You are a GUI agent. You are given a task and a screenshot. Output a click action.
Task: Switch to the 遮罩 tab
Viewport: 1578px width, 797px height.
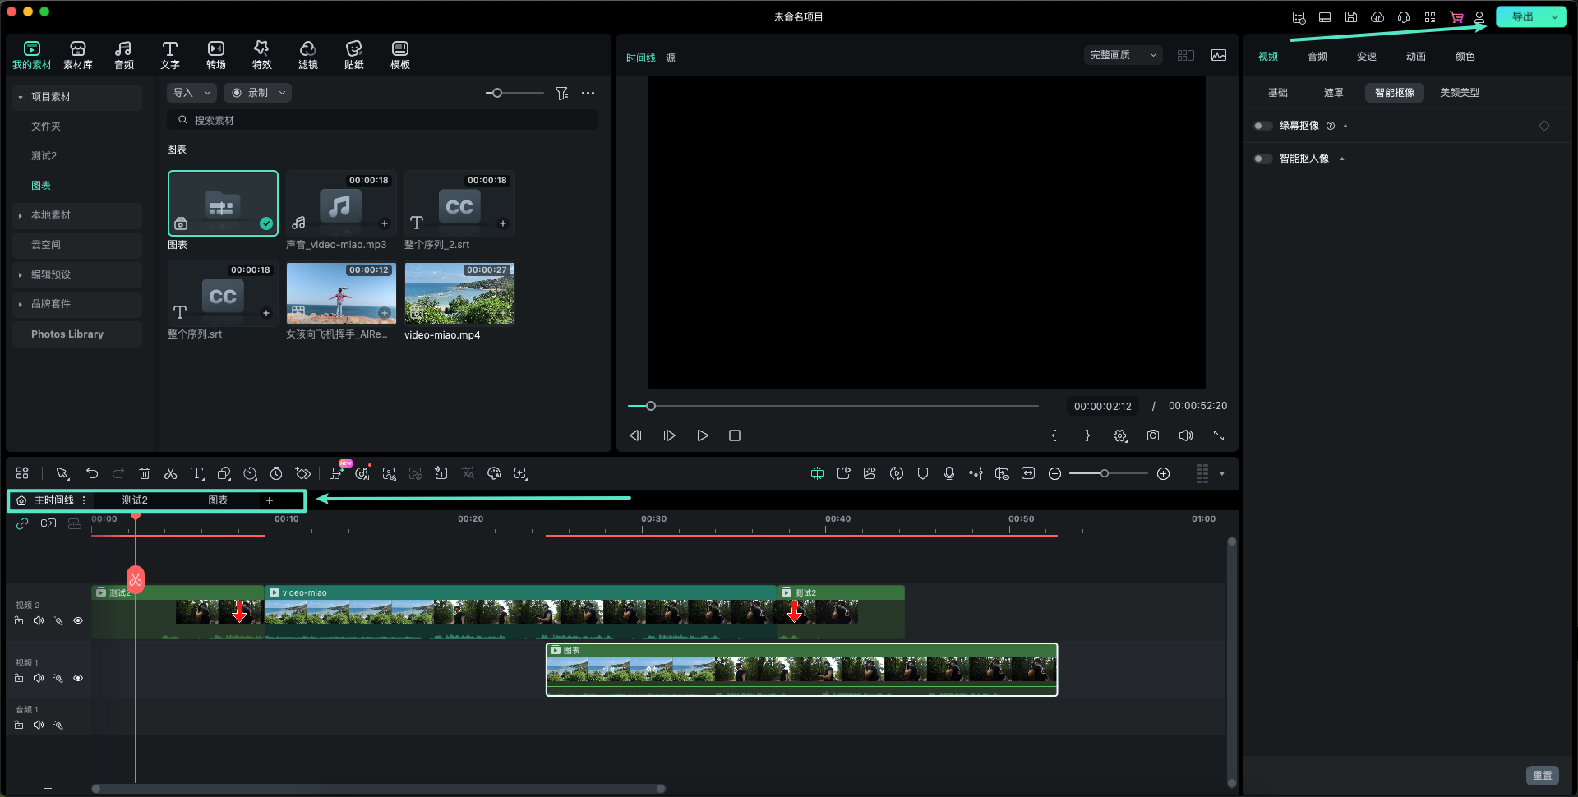coord(1333,93)
